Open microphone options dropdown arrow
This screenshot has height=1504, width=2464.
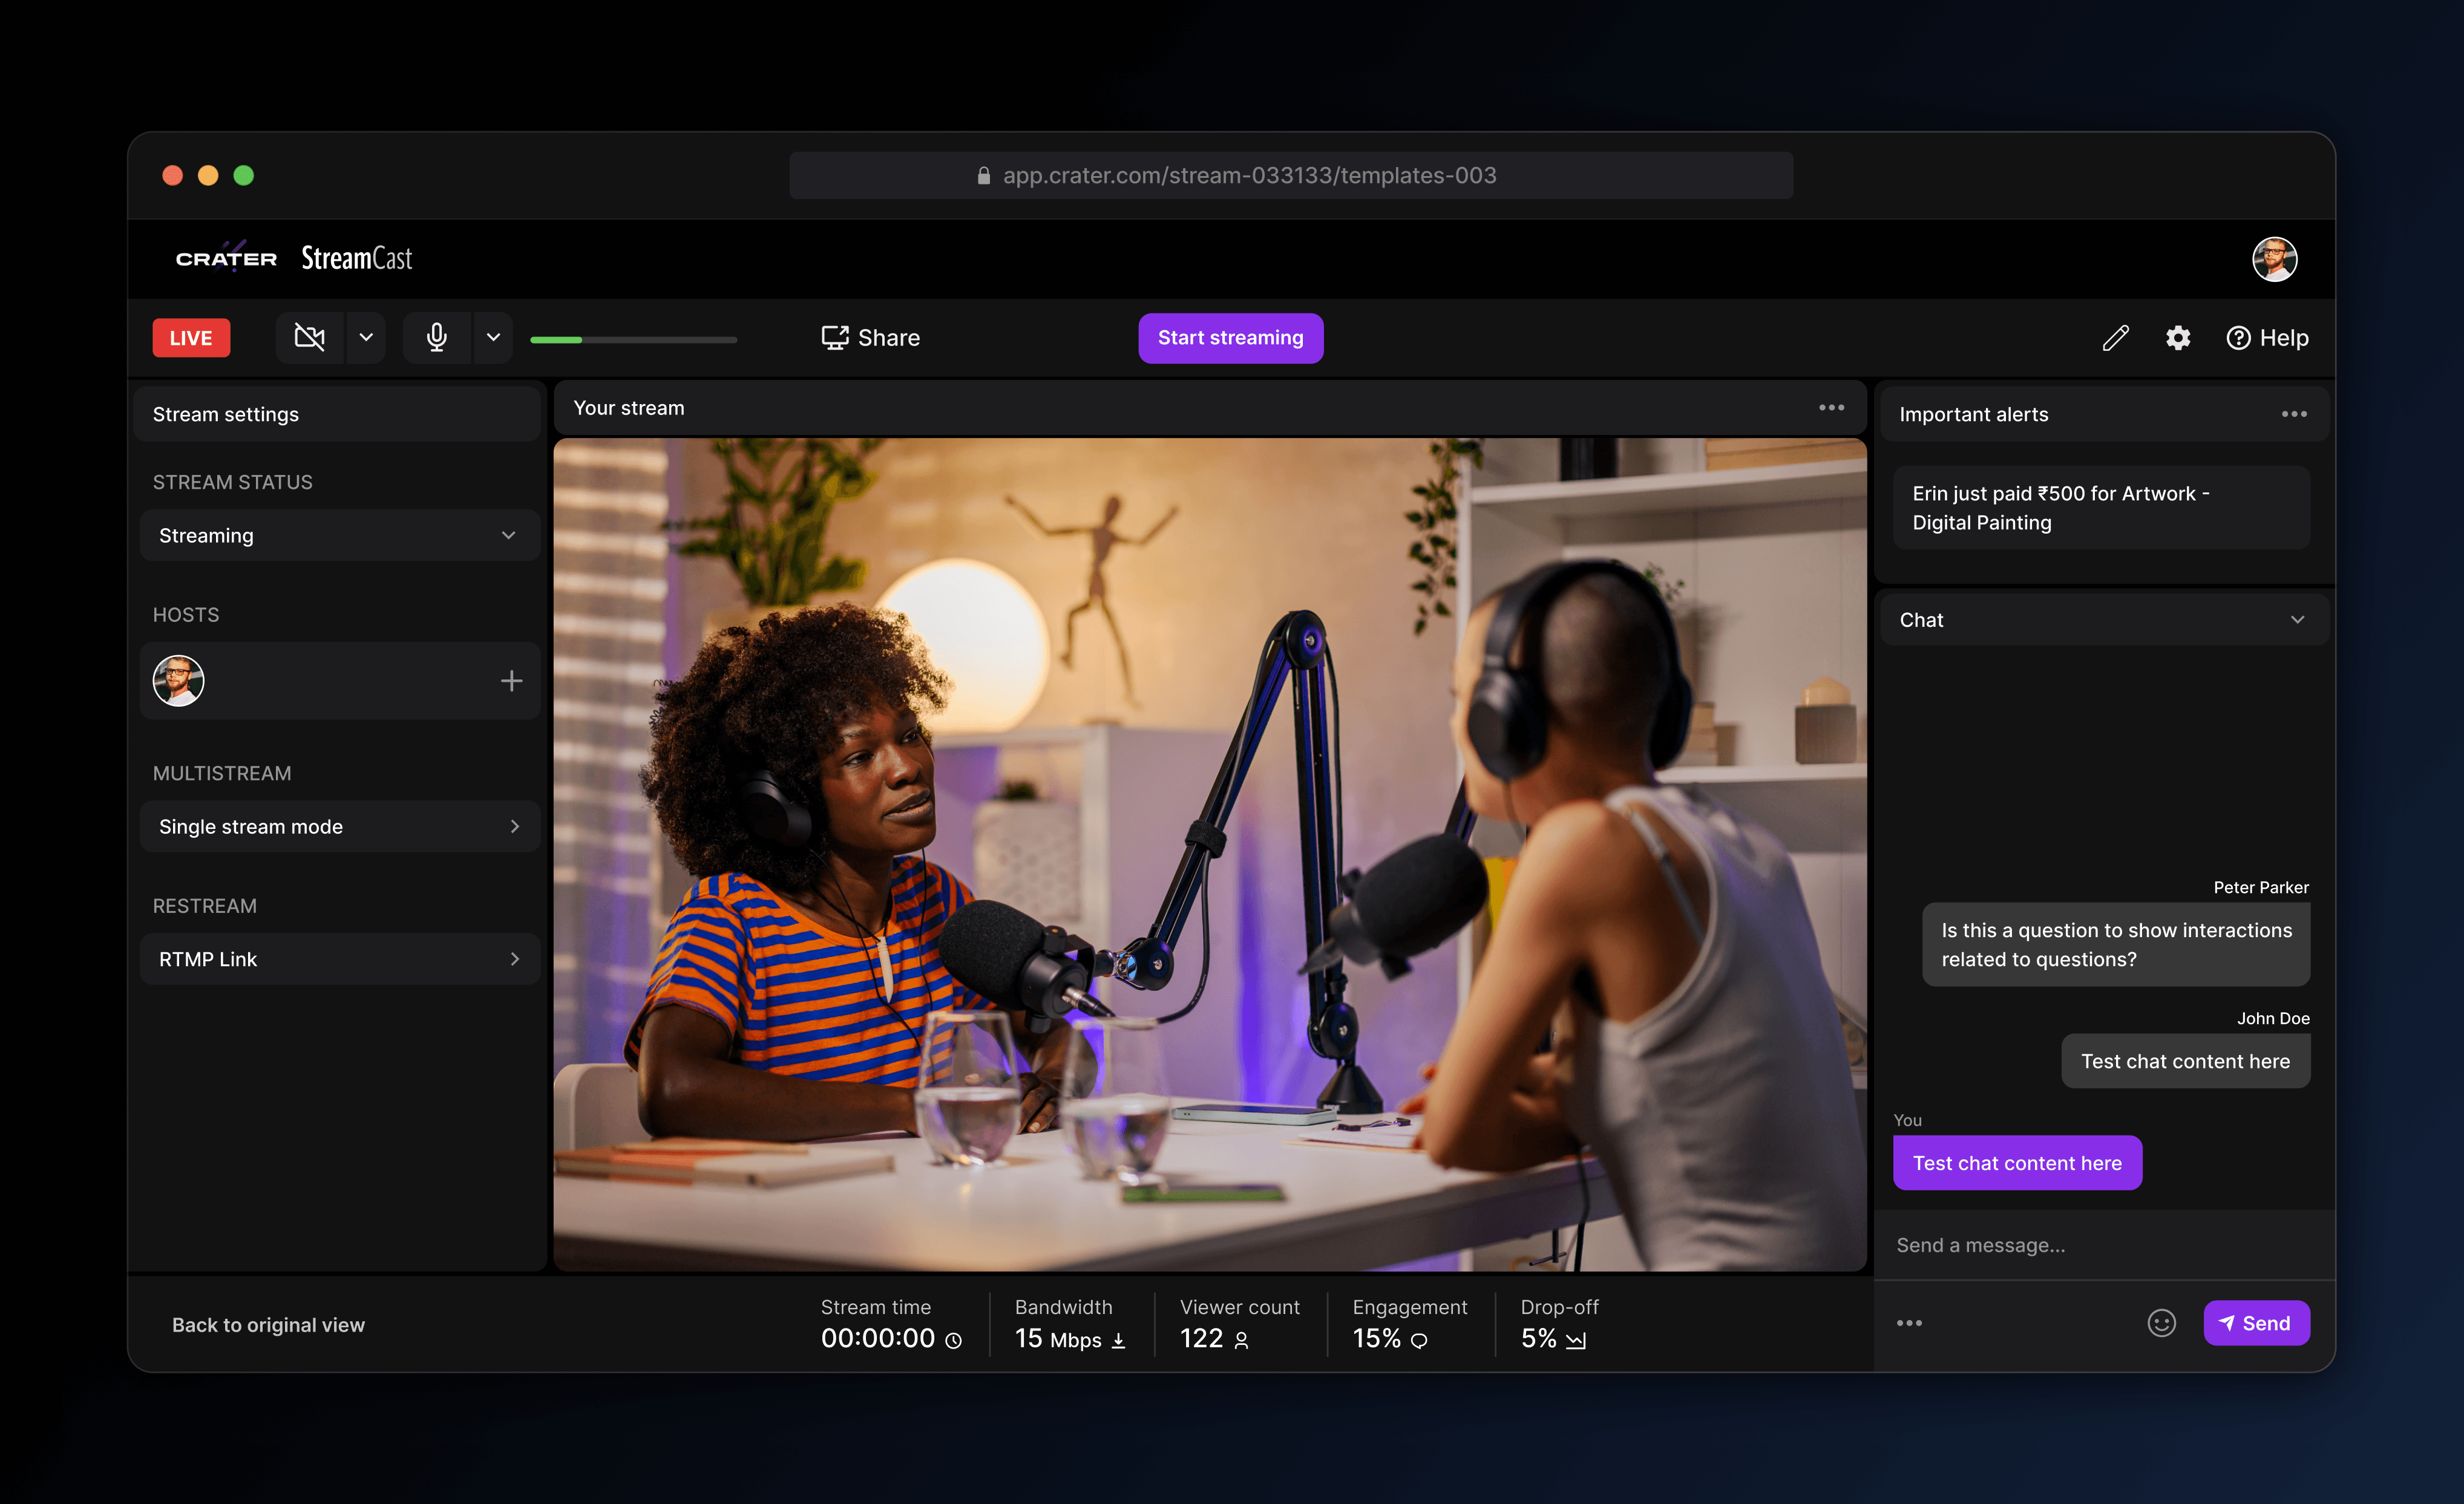coord(493,338)
